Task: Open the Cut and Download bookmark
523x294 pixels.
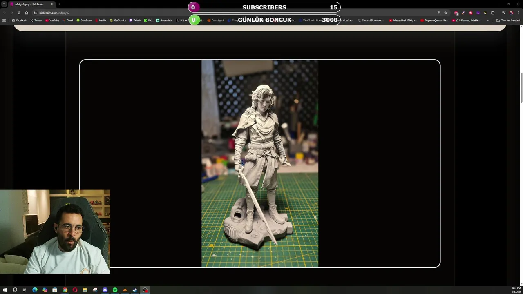Action: point(371,20)
